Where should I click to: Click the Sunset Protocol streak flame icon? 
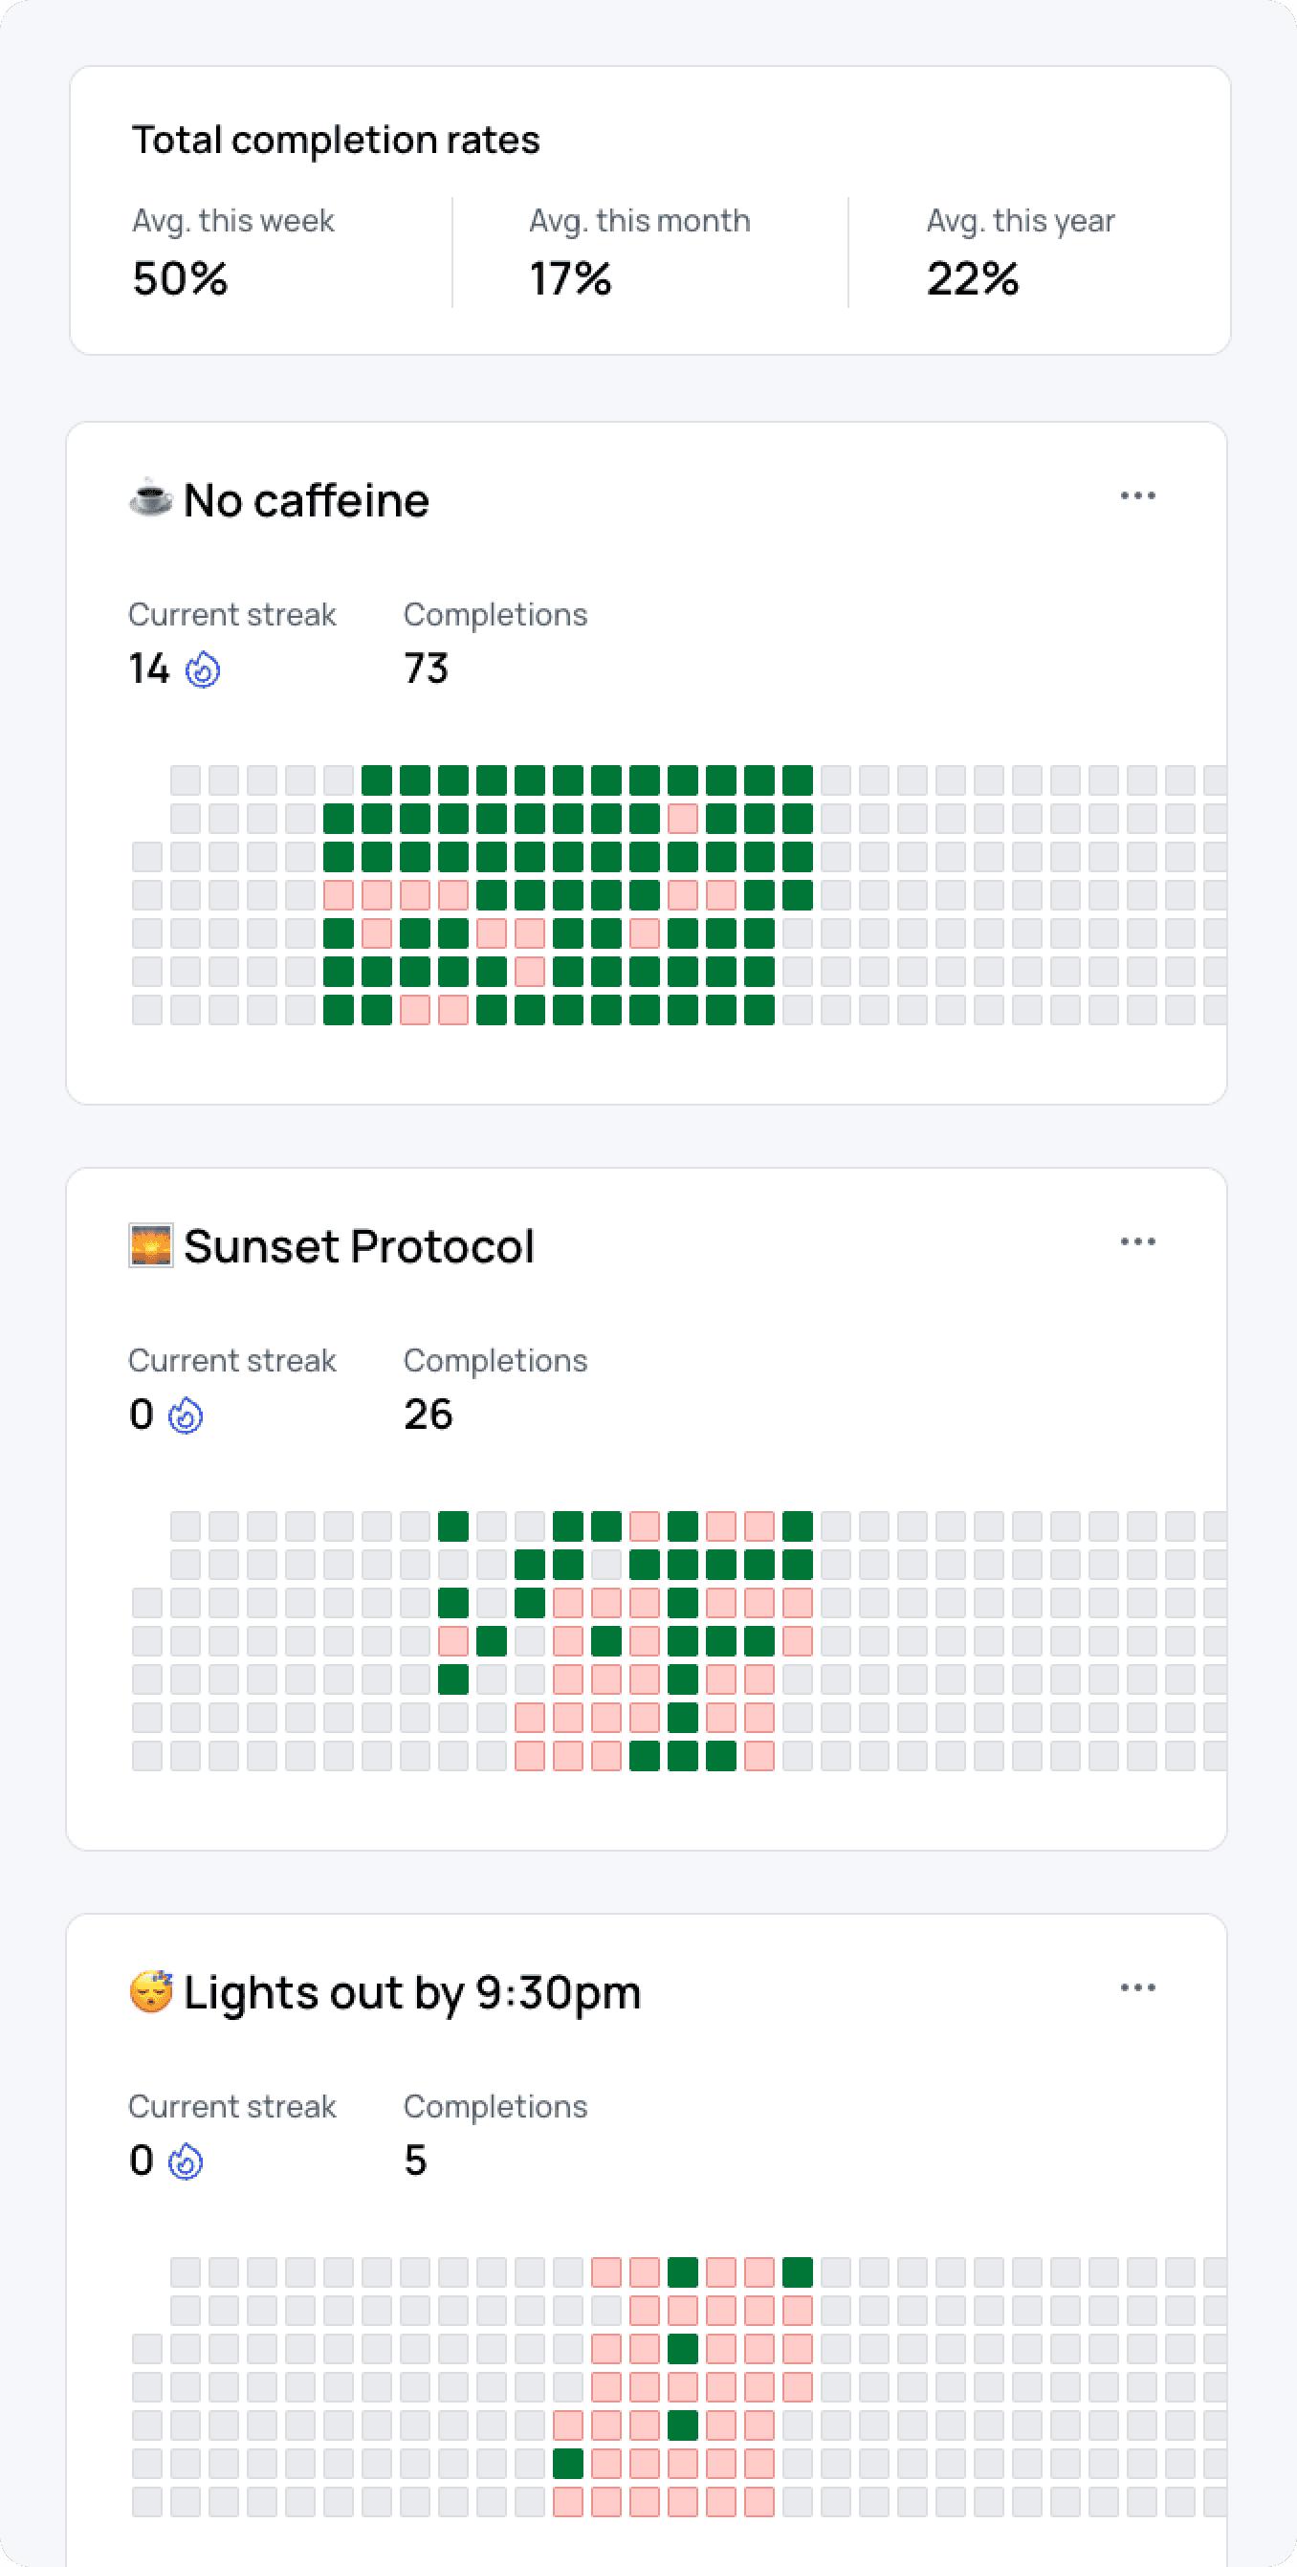pos(186,1415)
